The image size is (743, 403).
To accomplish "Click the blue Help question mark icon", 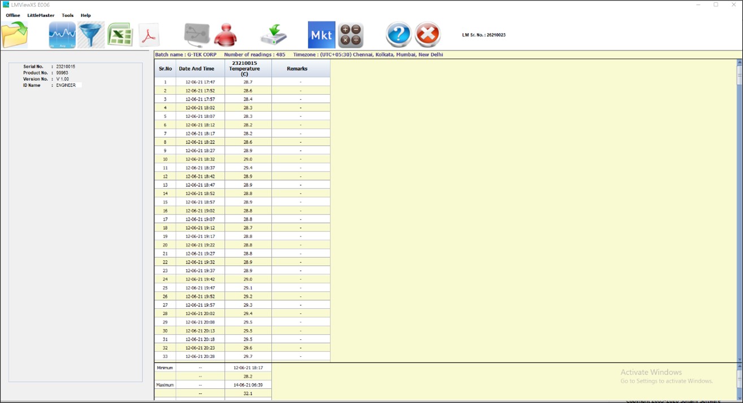I will tap(398, 34).
